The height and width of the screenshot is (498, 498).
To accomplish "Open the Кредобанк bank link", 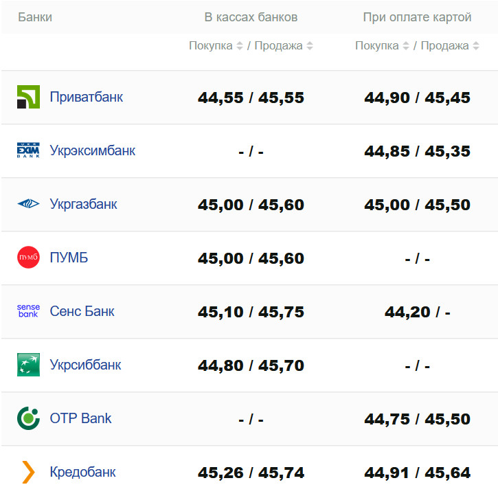I will click(x=83, y=472).
